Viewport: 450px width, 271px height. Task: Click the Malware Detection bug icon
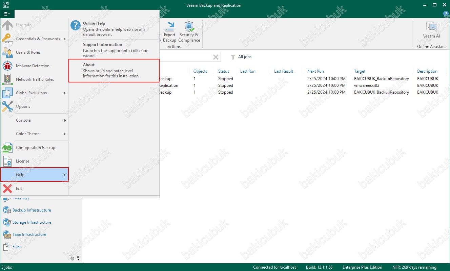tap(7, 66)
